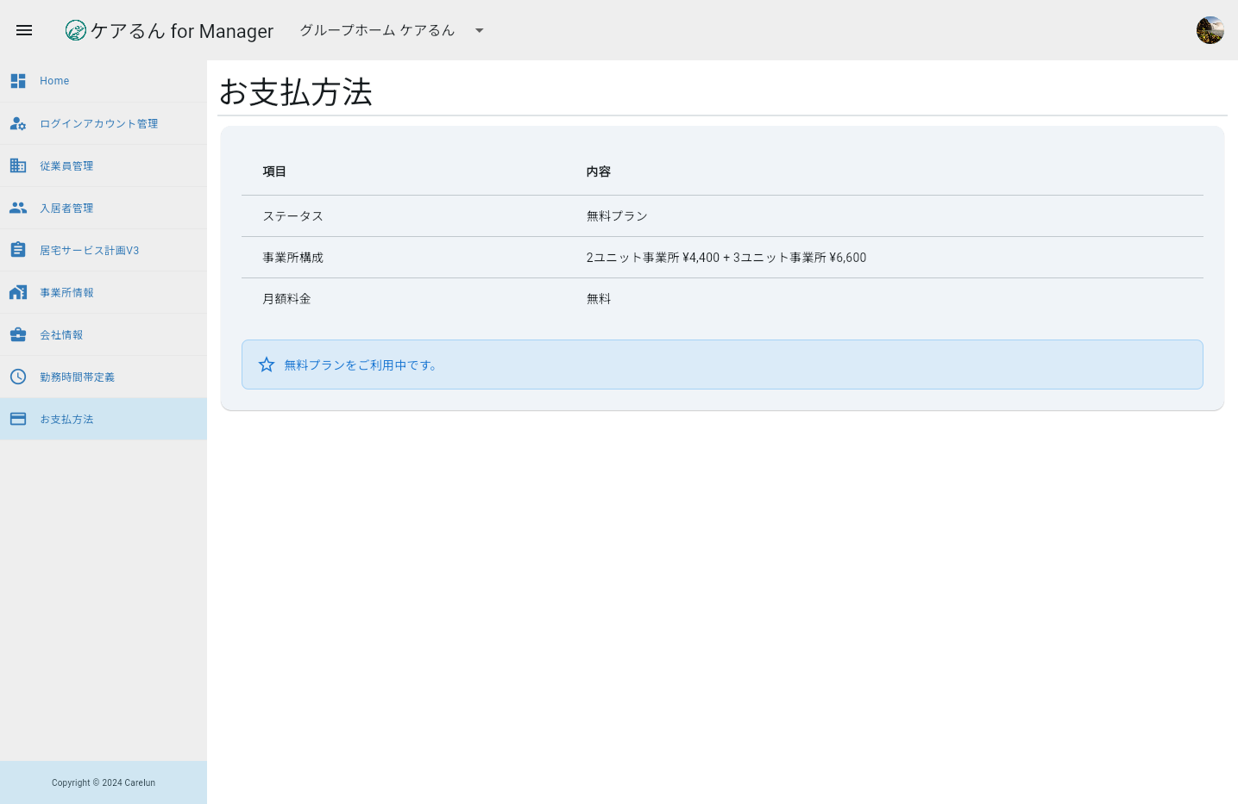Image resolution: width=1238 pixels, height=804 pixels.
Task: Open the グループホーム ケアるん facility dropdown
Action: click(377, 30)
